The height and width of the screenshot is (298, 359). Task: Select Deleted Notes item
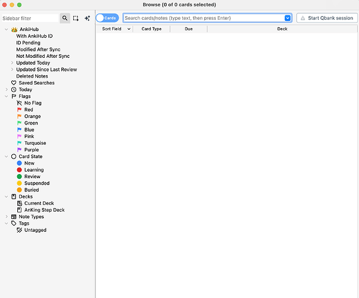click(x=32, y=76)
